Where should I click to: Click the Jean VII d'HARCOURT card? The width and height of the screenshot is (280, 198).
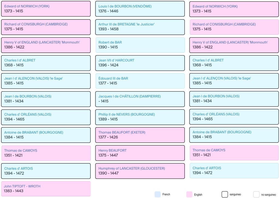point(140,63)
